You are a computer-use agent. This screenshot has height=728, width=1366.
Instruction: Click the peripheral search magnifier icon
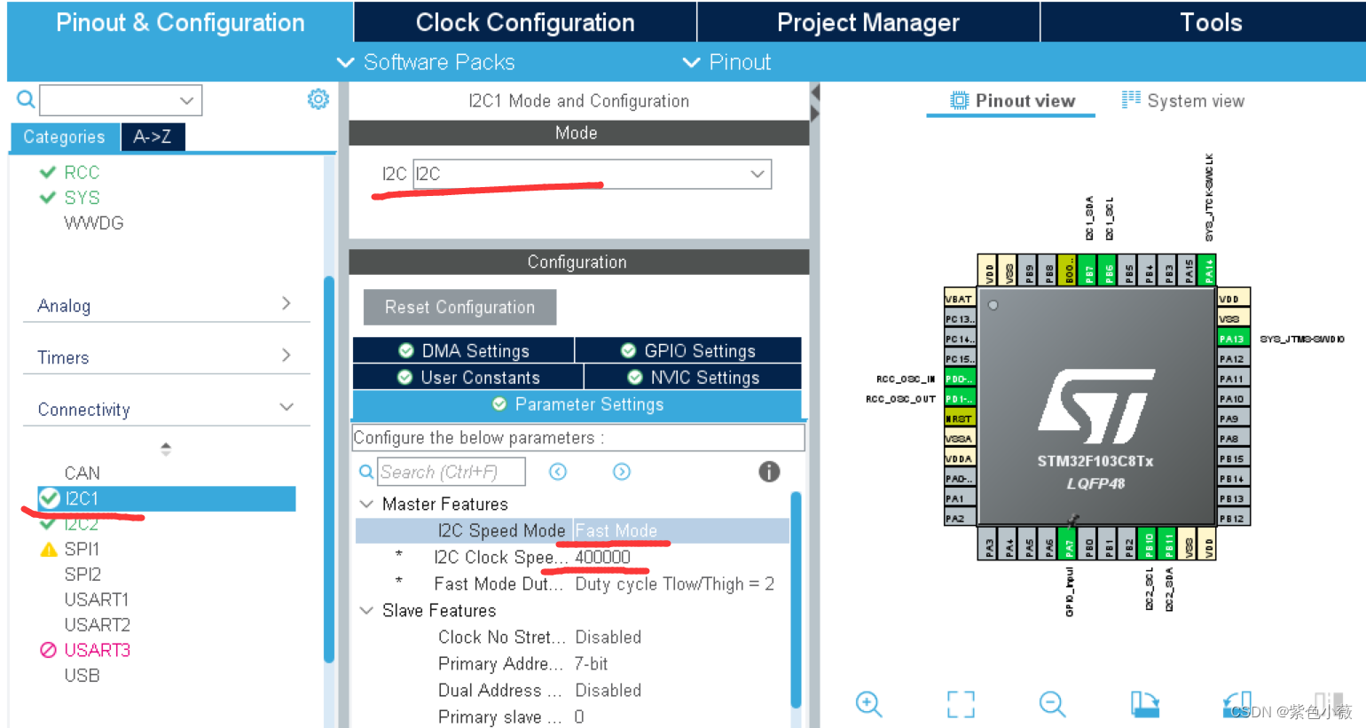click(x=26, y=99)
